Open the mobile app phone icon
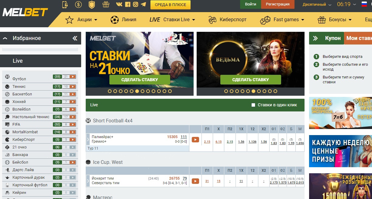Image resolution: width=372 pixels, height=199 pixels. (x=65, y=5)
